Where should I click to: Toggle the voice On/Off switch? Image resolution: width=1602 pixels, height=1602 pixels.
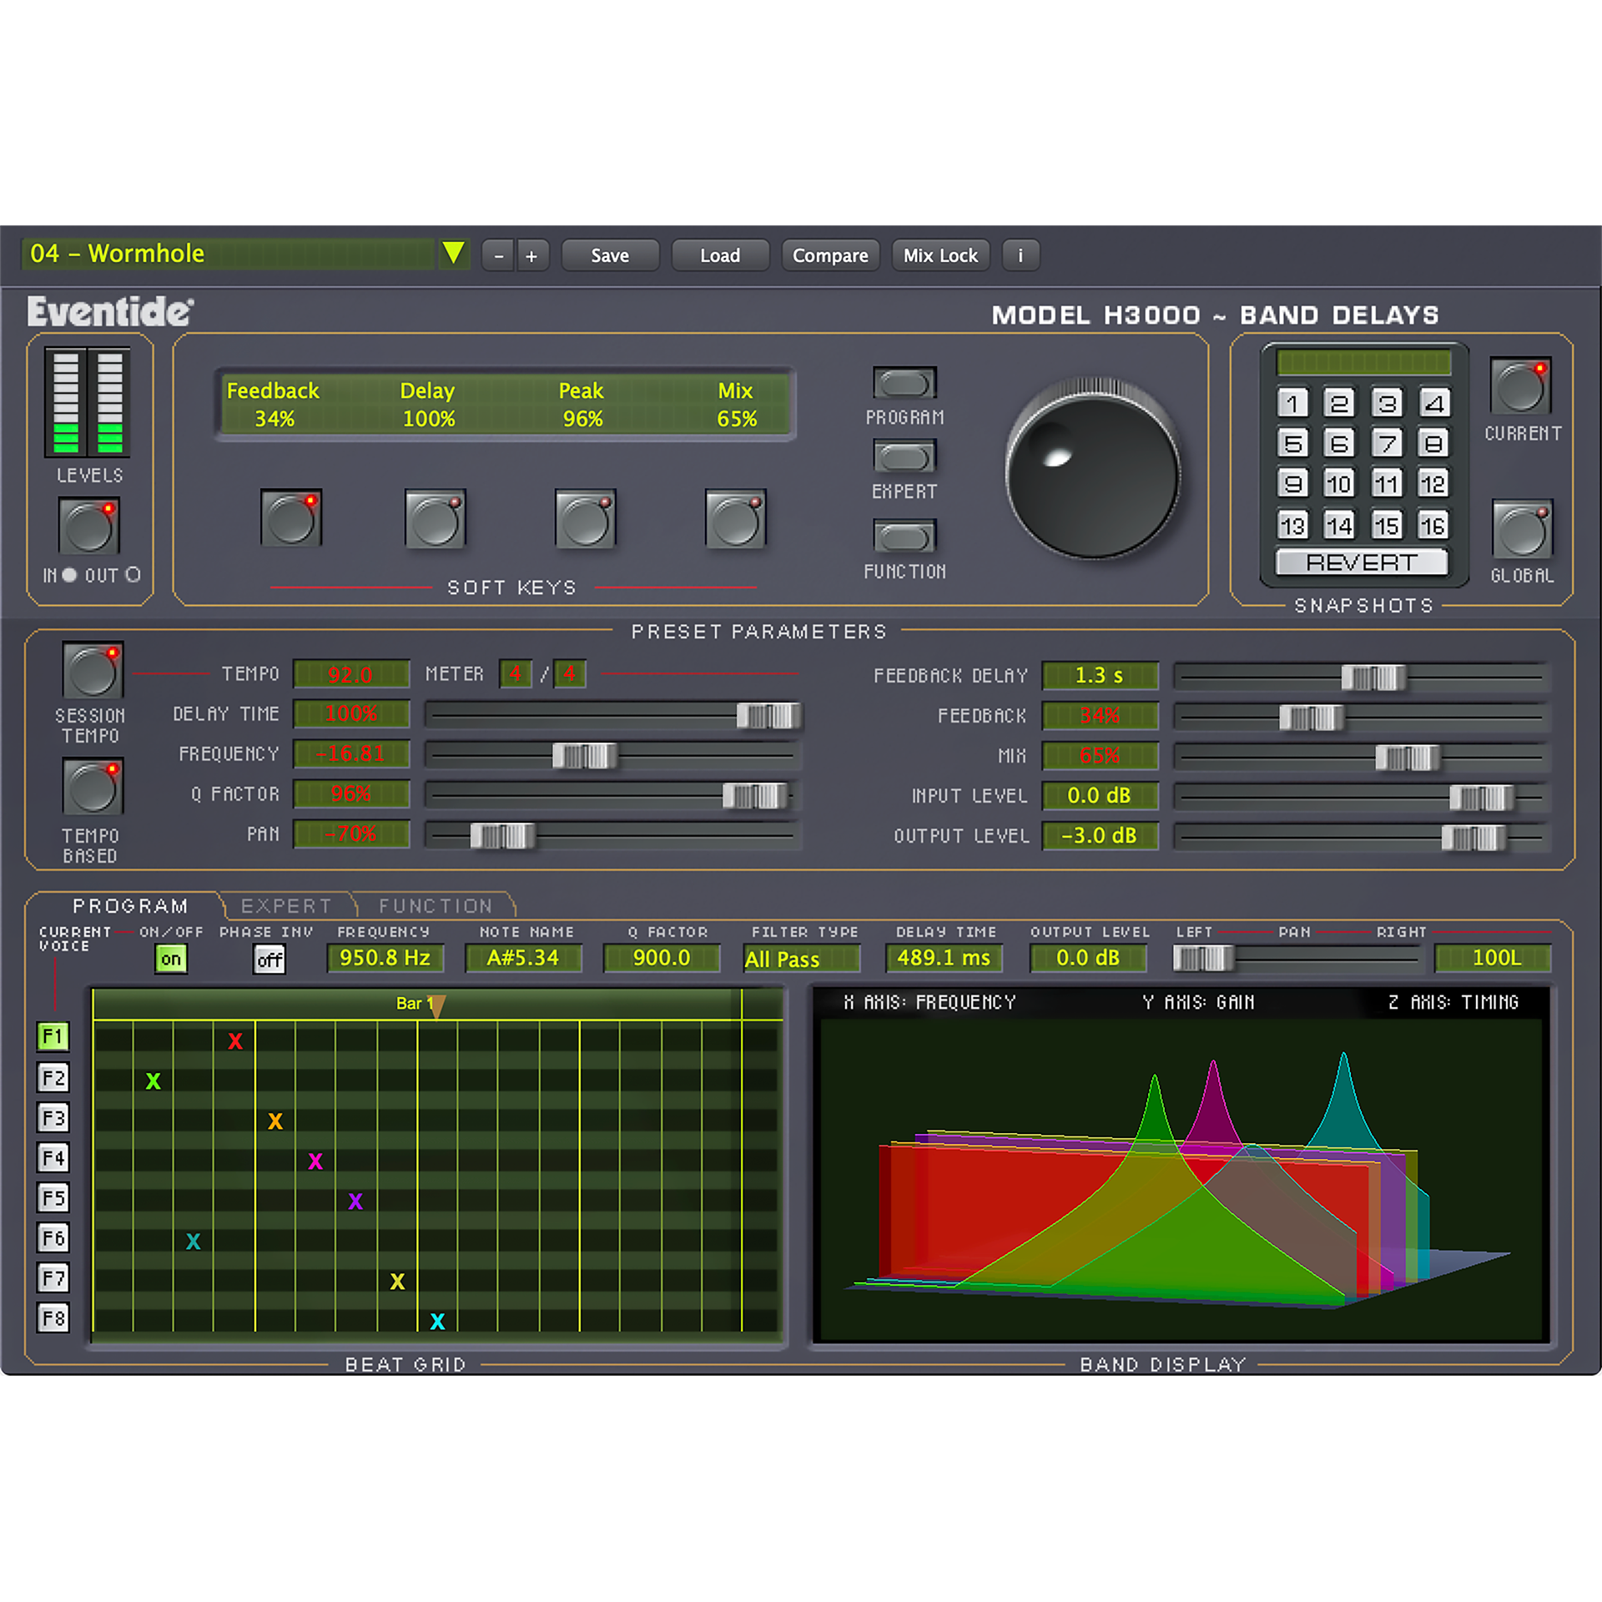coord(171,959)
